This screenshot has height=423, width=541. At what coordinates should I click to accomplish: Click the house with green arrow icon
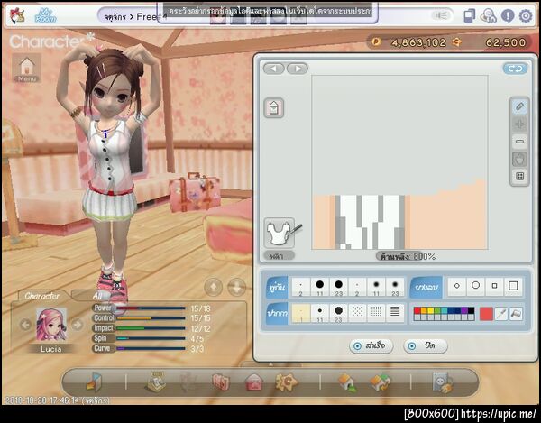point(348,382)
